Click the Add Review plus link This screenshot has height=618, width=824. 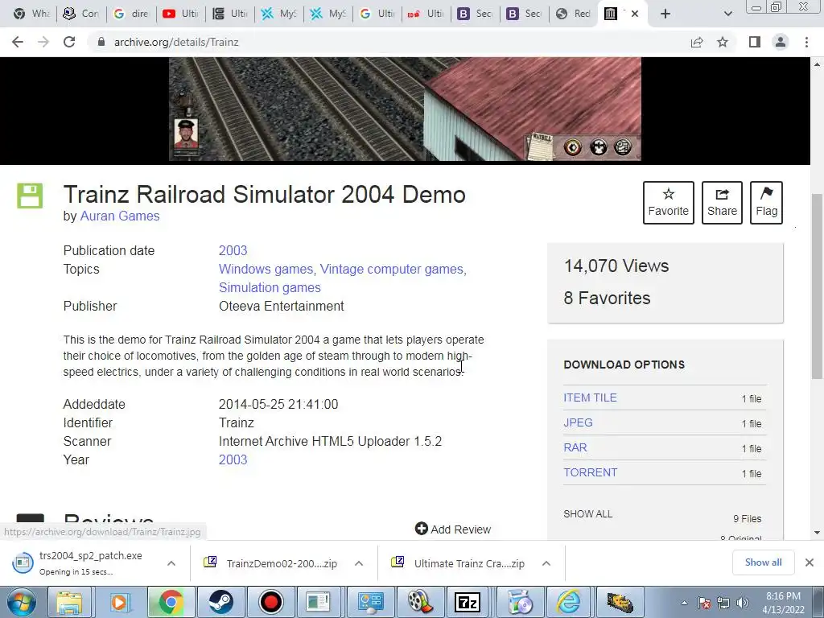453,529
